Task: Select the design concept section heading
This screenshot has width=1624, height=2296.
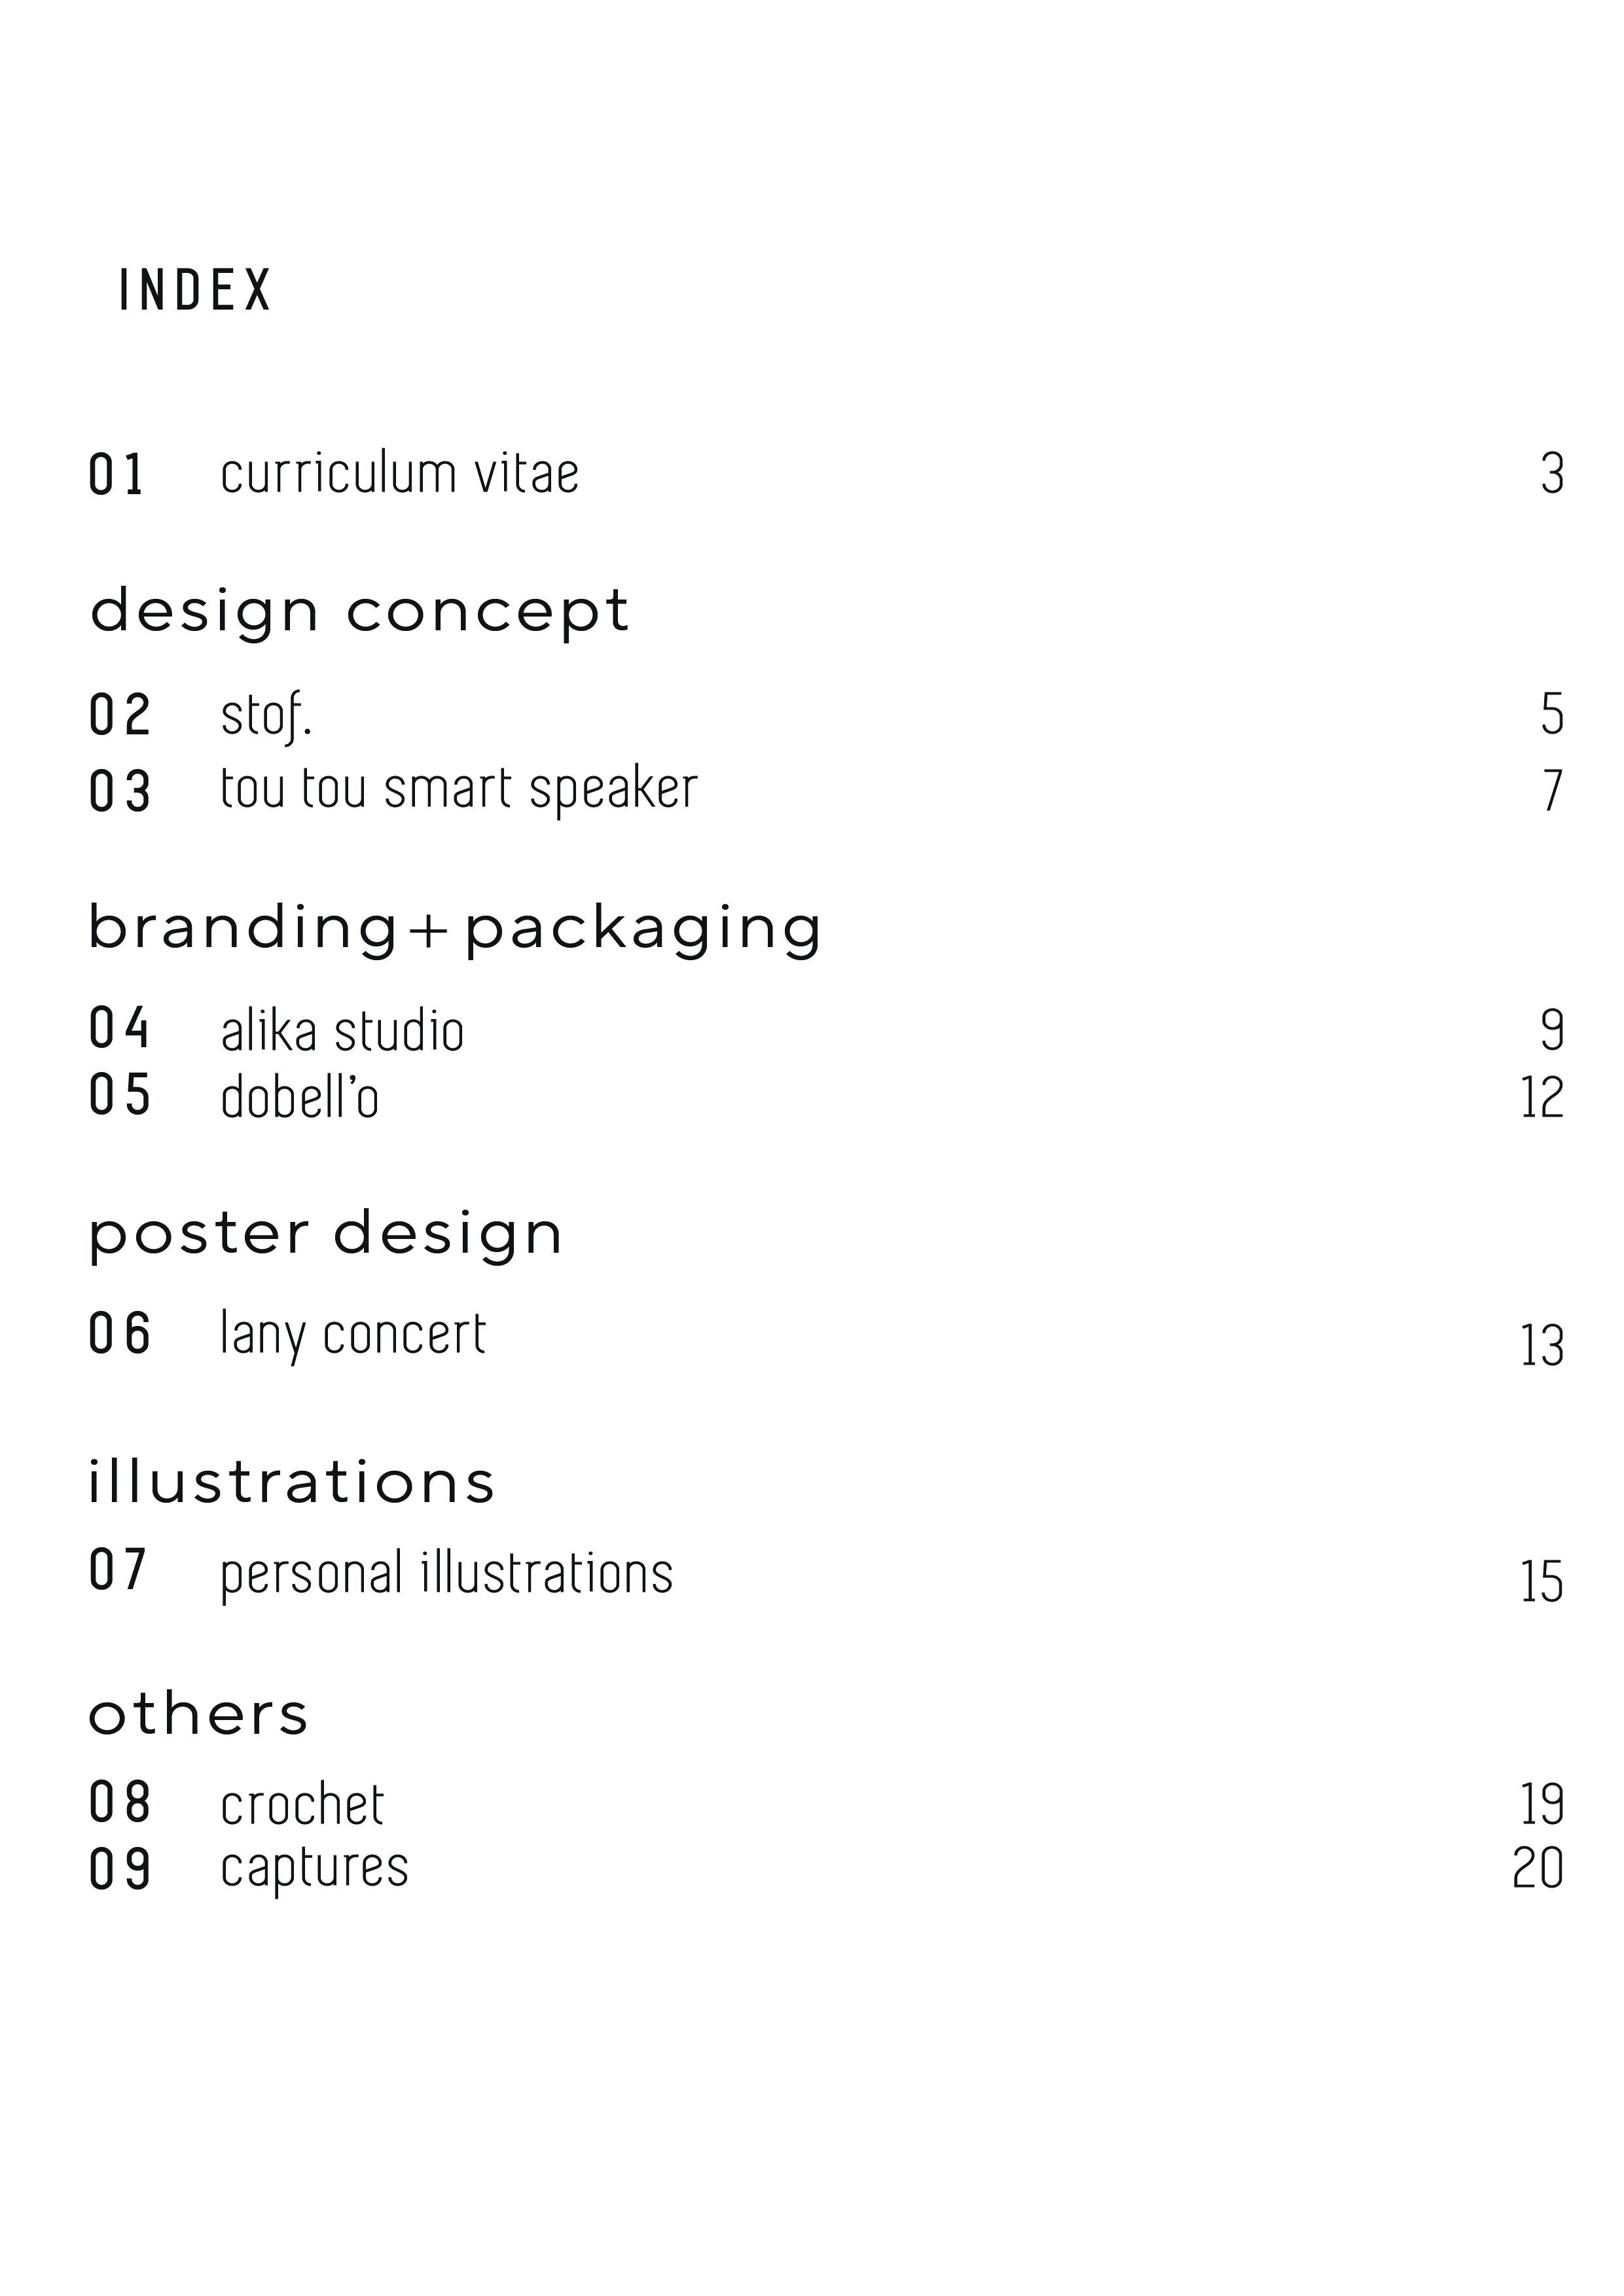Action: pos(359,611)
